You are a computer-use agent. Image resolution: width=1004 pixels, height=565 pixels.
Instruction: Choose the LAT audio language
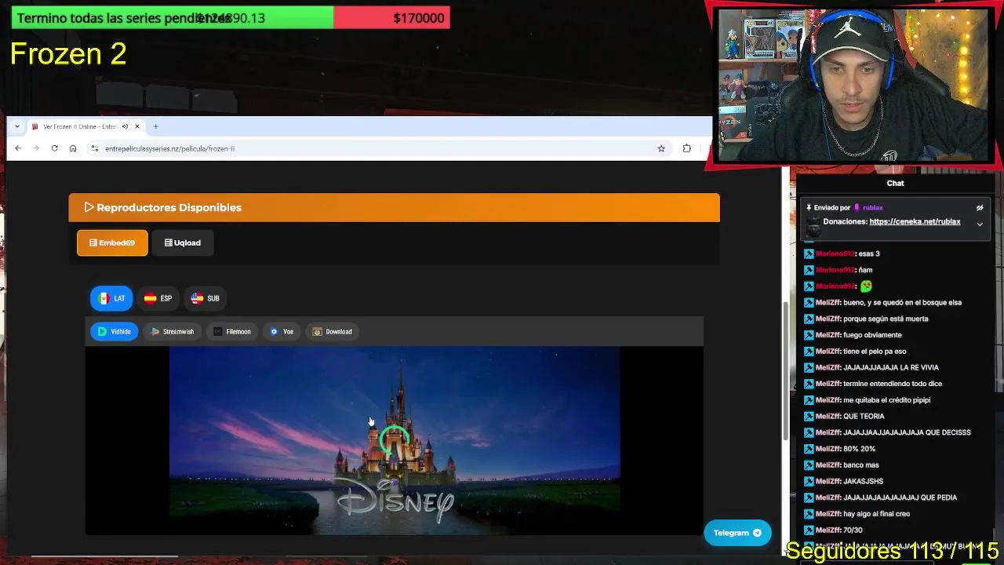pyautogui.click(x=111, y=298)
